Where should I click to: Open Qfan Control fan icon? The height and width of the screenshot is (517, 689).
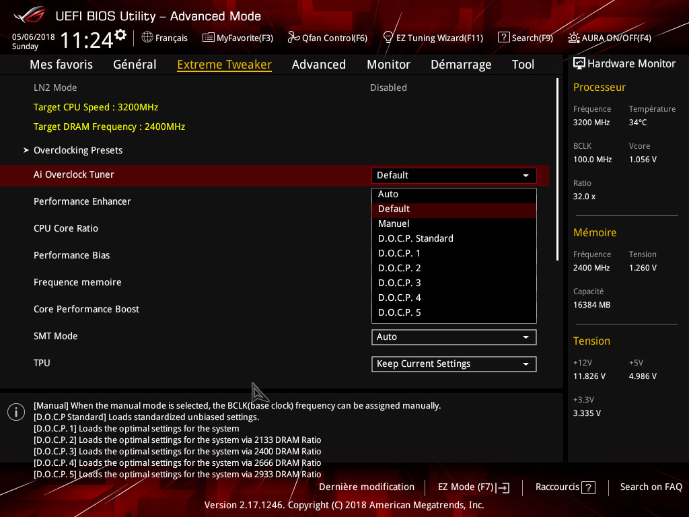293,38
